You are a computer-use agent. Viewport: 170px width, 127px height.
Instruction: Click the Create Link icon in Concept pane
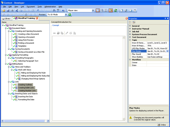pos(54,33)
